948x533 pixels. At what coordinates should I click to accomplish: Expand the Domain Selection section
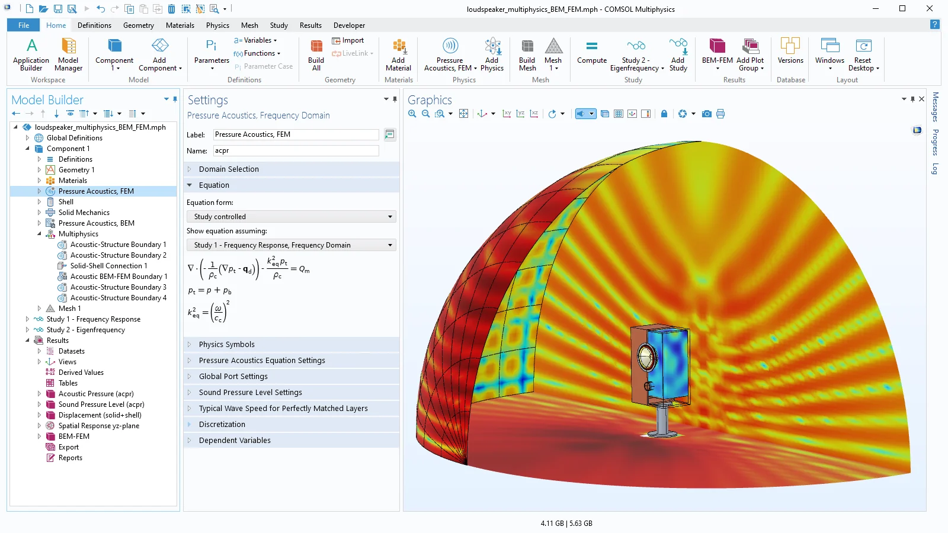tap(229, 169)
